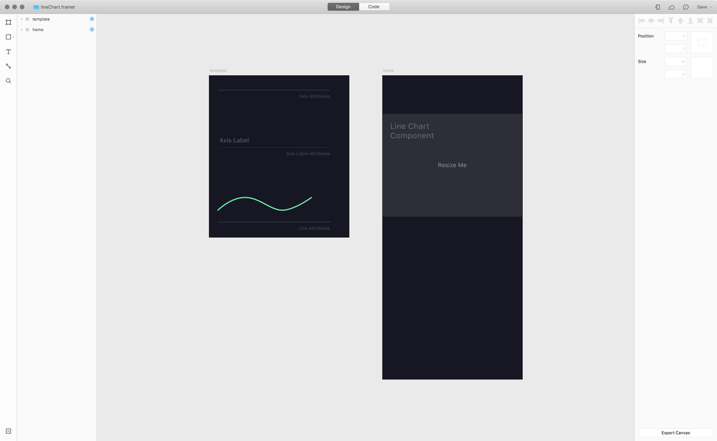Open the chat feedback icon
The image size is (717, 441).
[686, 7]
